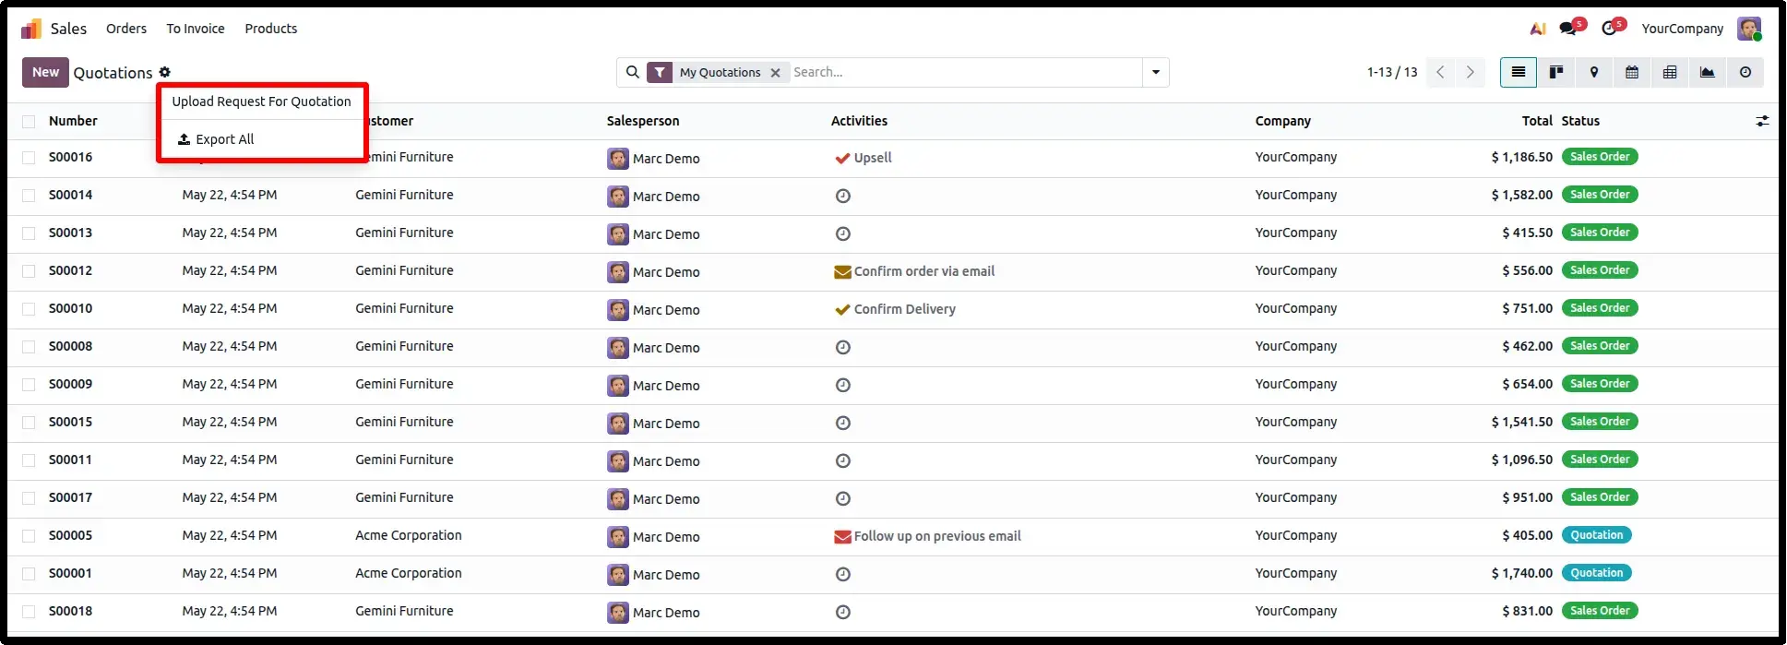The width and height of the screenshot is (1787, 645).
Task: Click the Sales app title
Action: (68, 29)
